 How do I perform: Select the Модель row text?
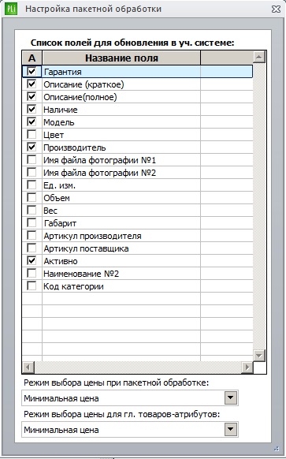[x=59, y=122]
